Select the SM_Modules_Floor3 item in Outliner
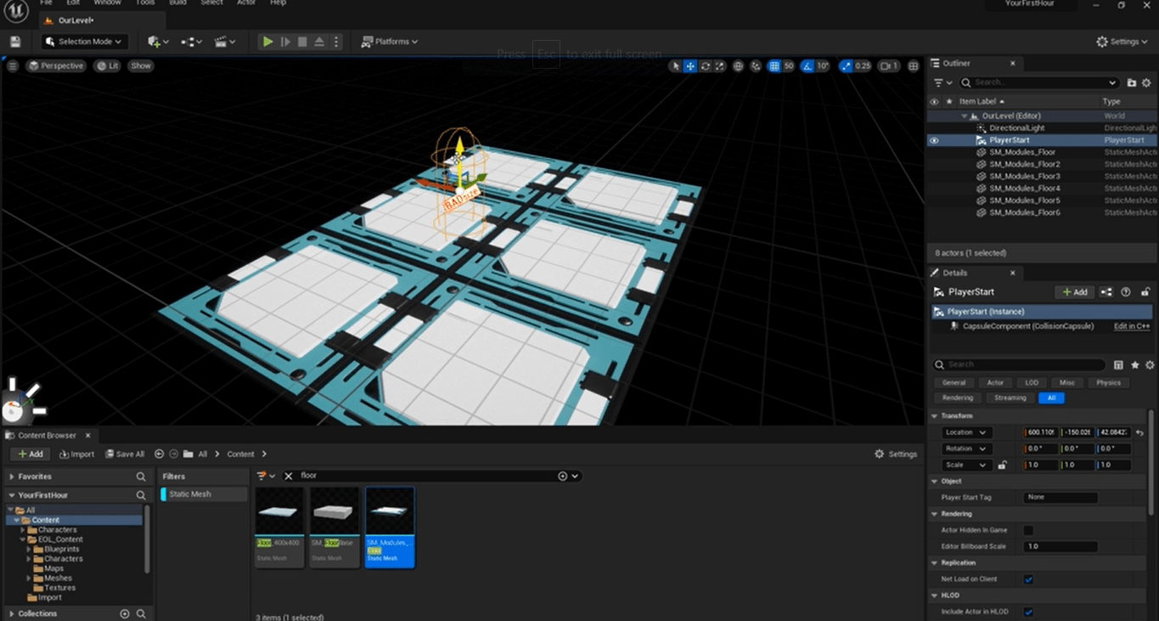 (1024, 177)
